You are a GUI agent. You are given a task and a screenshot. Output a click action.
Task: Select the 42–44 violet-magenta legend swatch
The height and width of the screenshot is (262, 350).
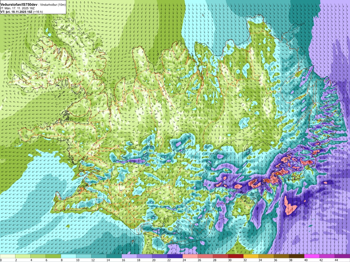327,256
